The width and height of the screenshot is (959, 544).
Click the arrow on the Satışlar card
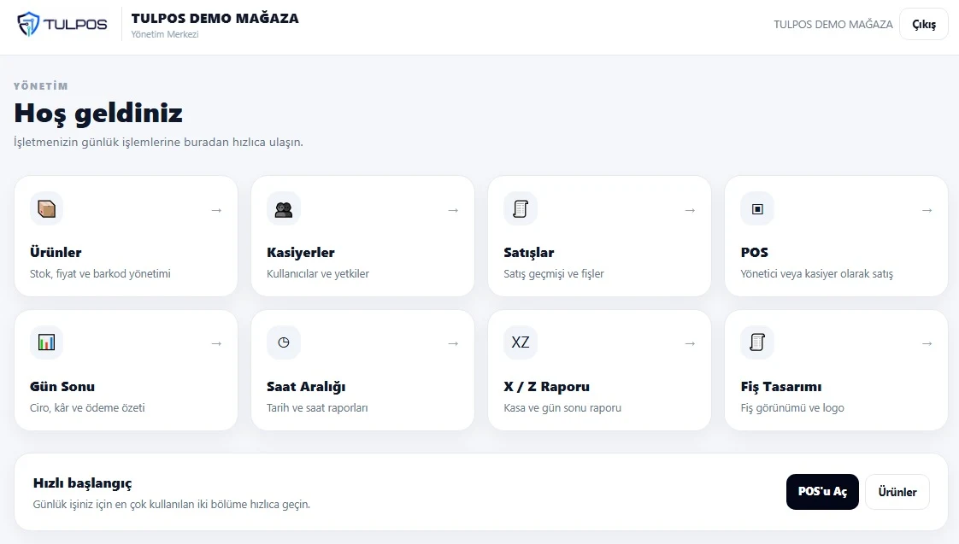click(690, 210)
